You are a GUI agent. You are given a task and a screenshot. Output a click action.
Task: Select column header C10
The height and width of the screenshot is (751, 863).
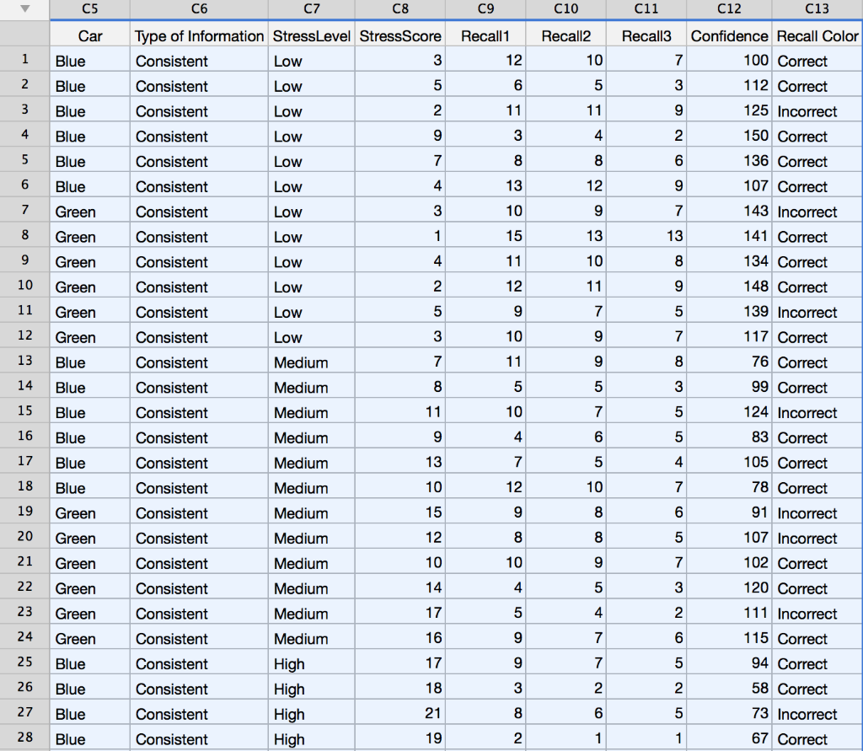(566, 9)
